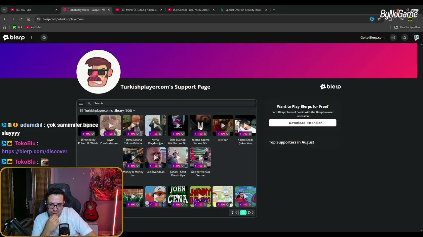The width and height of the screenshot is (423, 237).
Task: Go to Blerp home via house icon
Action: click(x=44, y=38)
